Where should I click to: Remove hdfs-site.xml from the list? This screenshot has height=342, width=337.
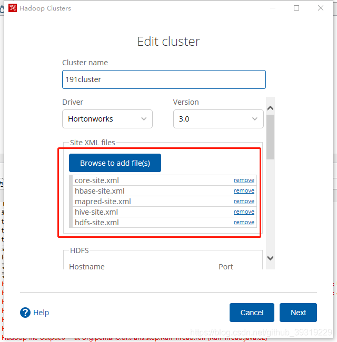[x=244, y=222]
